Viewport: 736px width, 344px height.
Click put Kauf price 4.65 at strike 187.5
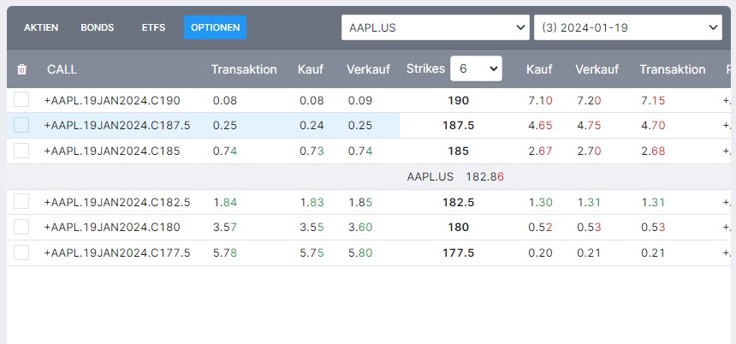point(540,126)
